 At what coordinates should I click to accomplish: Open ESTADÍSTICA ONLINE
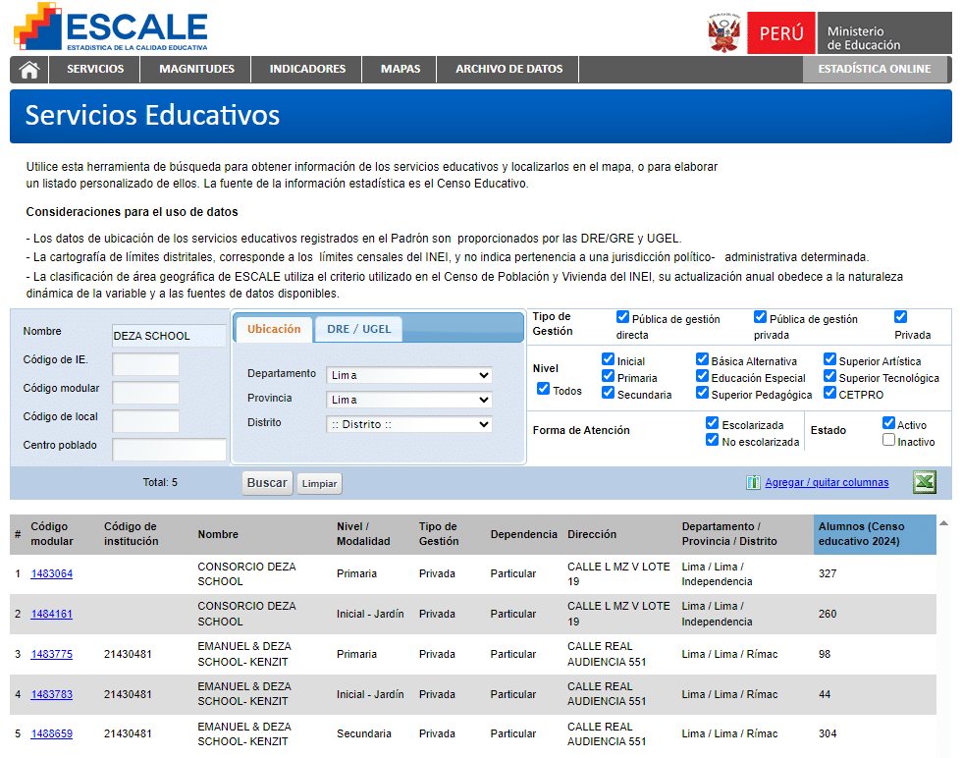click(x=875, y=70)
